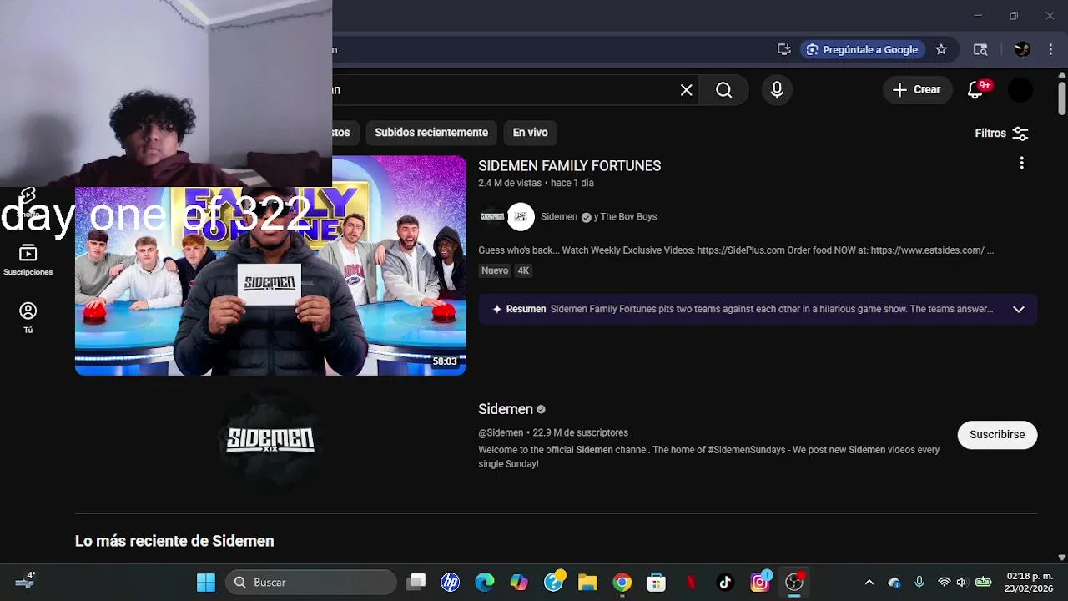Show hidden system tray icons

[x=869, y=583]
